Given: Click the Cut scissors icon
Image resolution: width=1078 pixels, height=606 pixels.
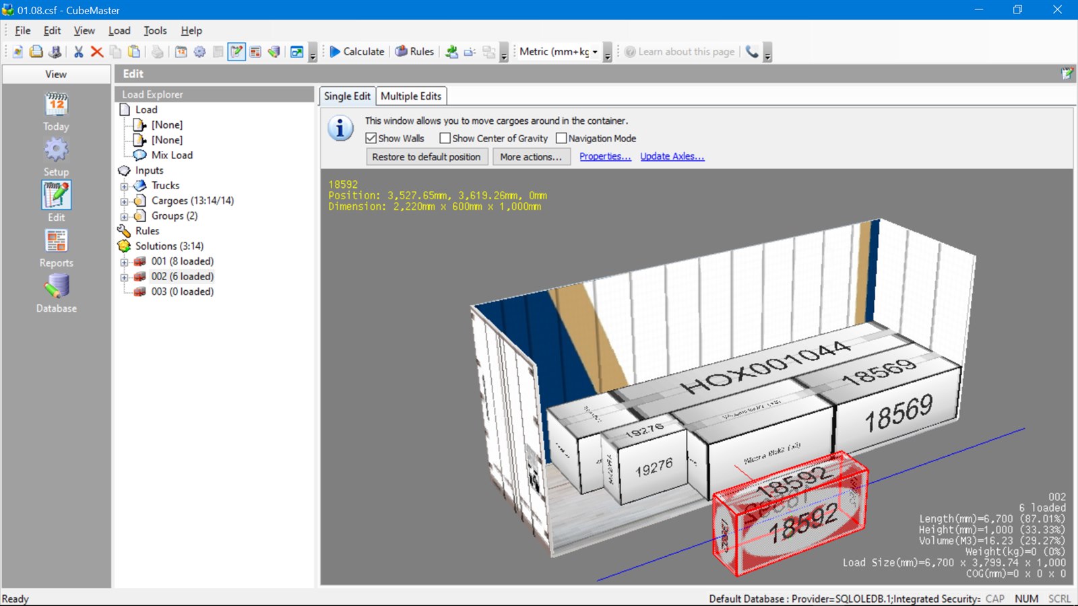Looking at the screenshot, I should [x=79, y=52].
